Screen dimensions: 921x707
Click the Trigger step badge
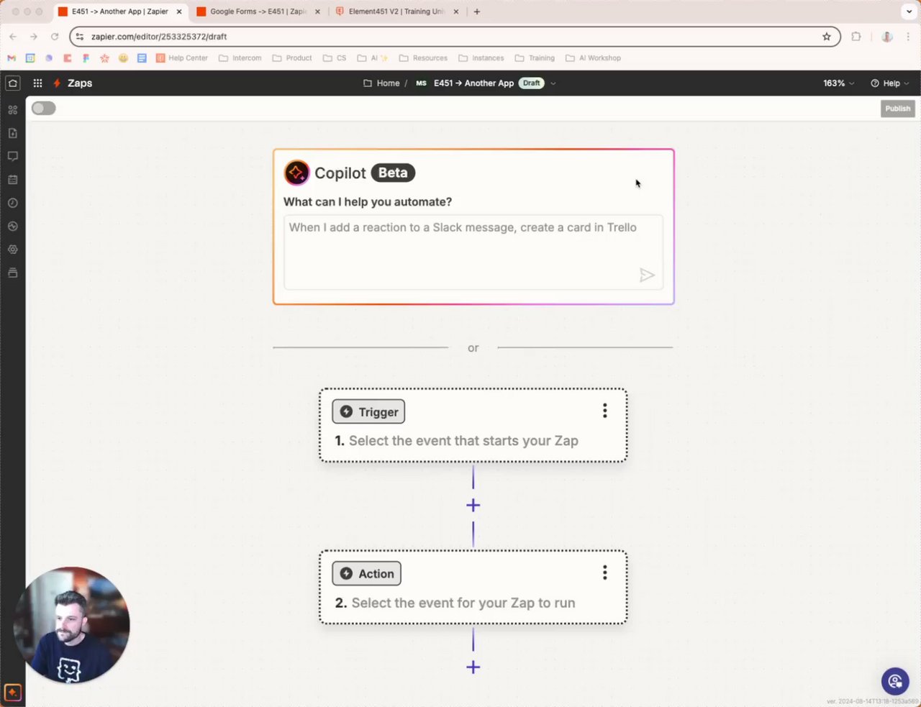(x=368, y=411)
